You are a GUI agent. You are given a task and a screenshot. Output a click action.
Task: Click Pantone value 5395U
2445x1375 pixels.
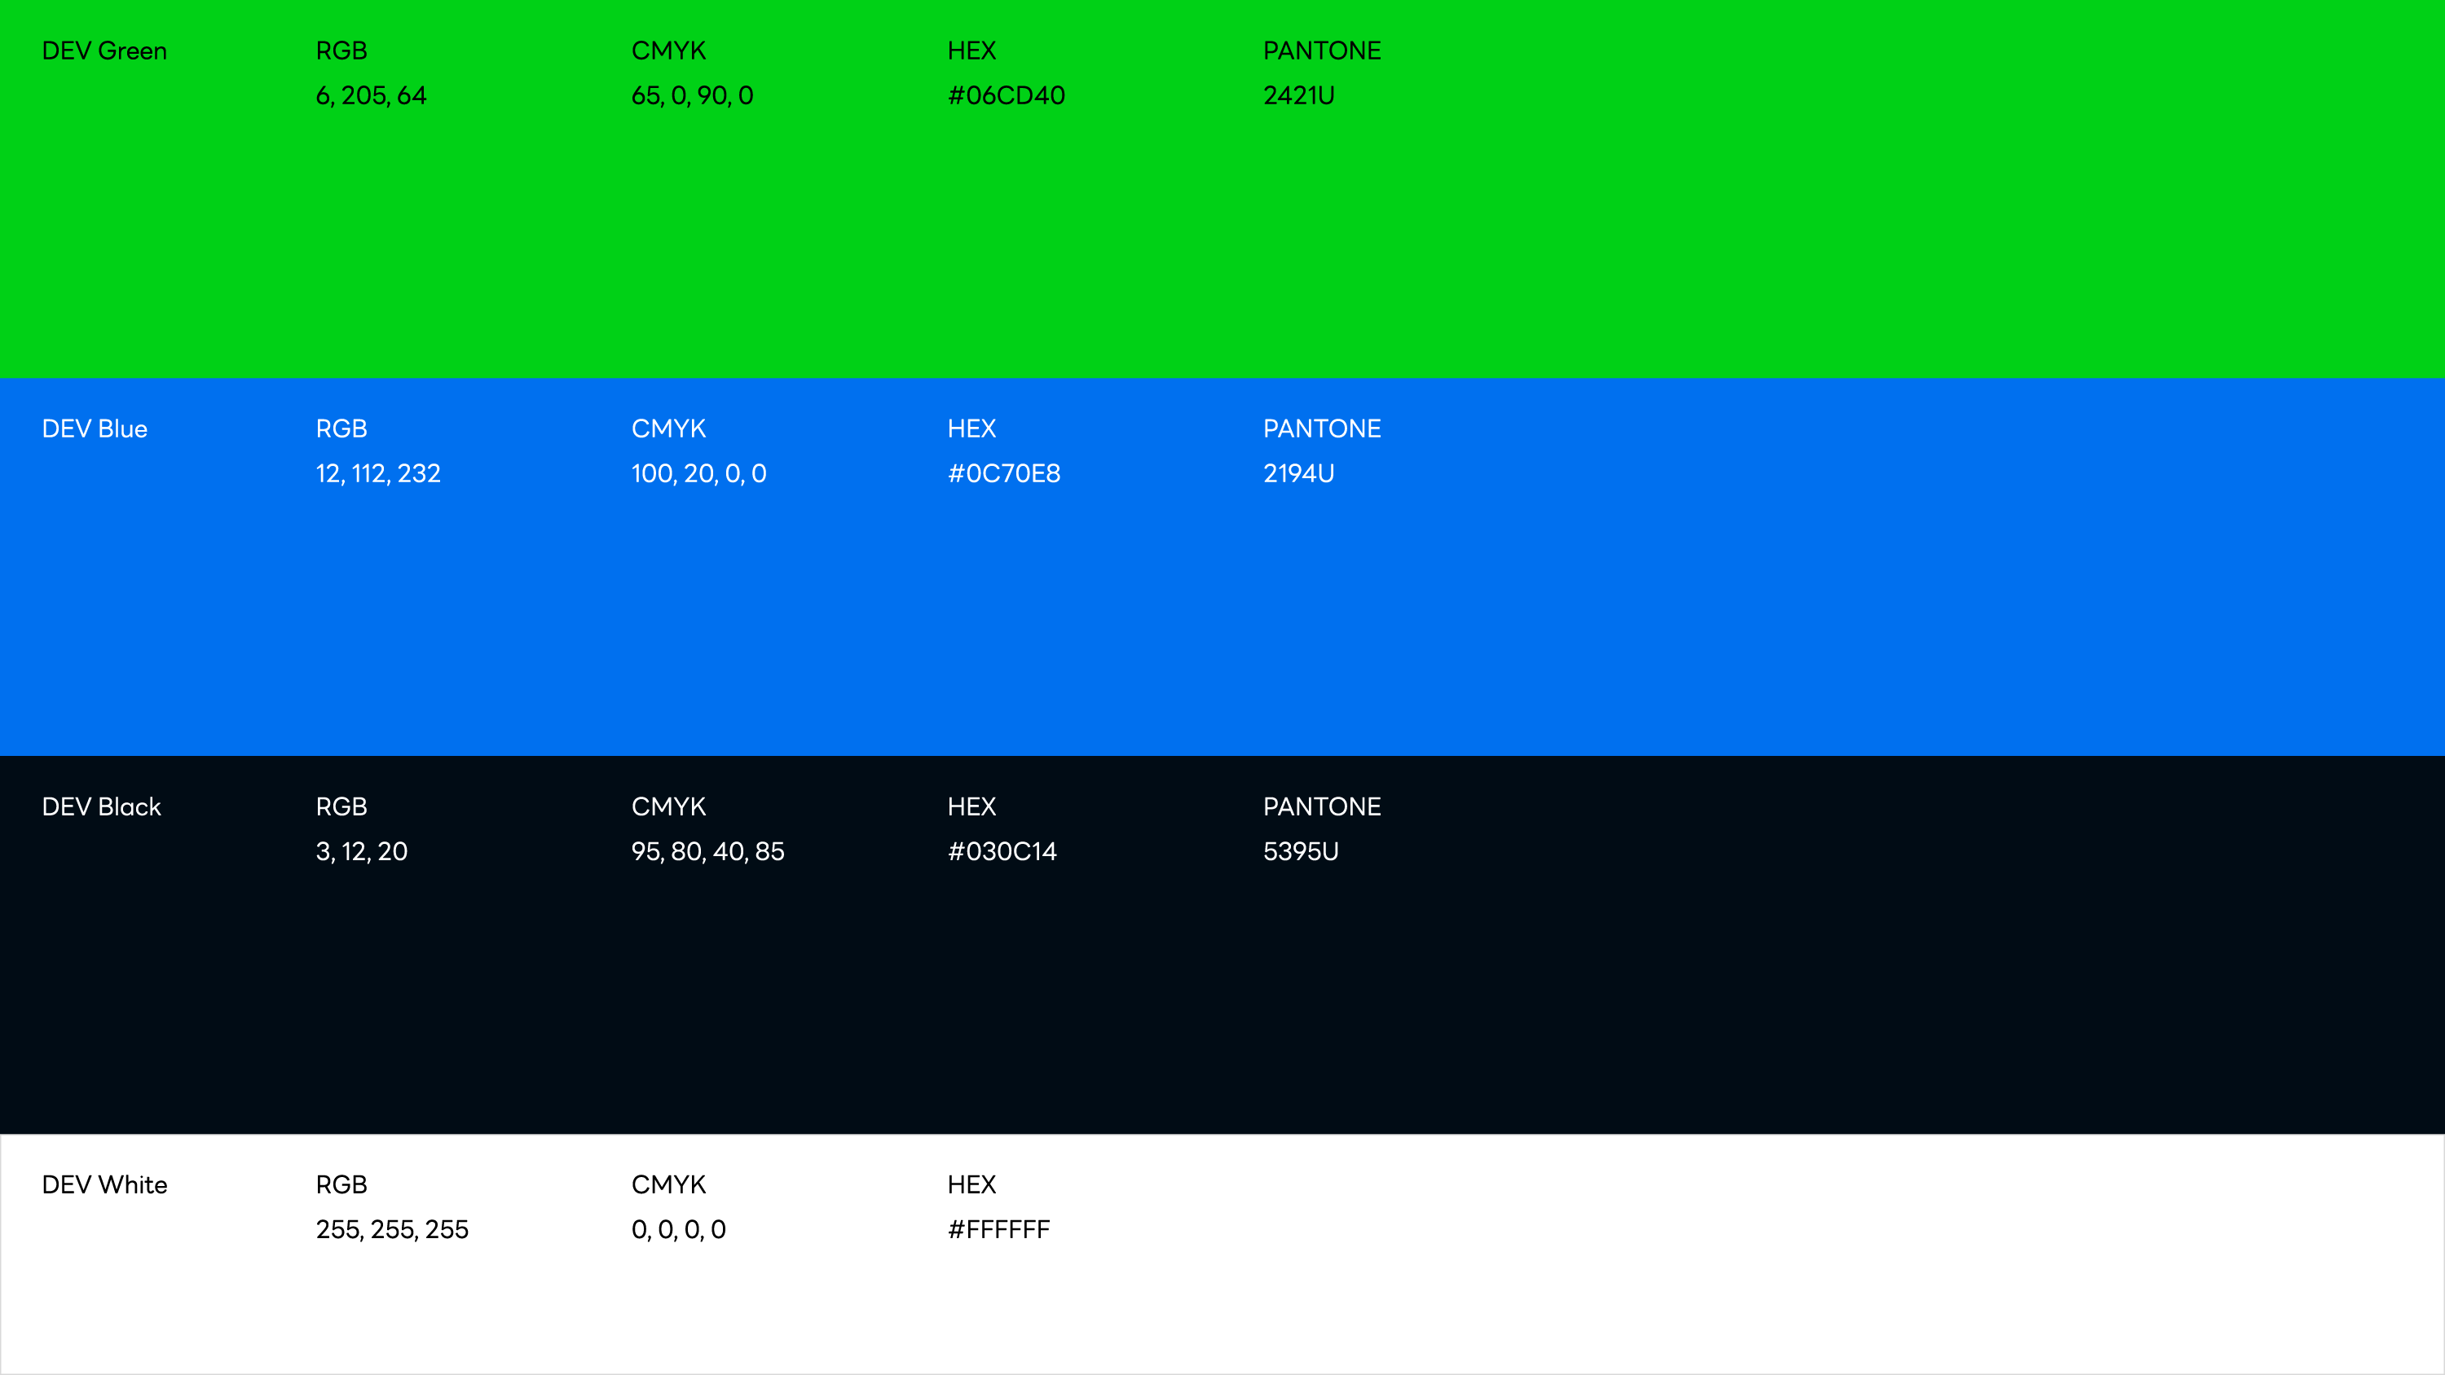coord(1300,851)
